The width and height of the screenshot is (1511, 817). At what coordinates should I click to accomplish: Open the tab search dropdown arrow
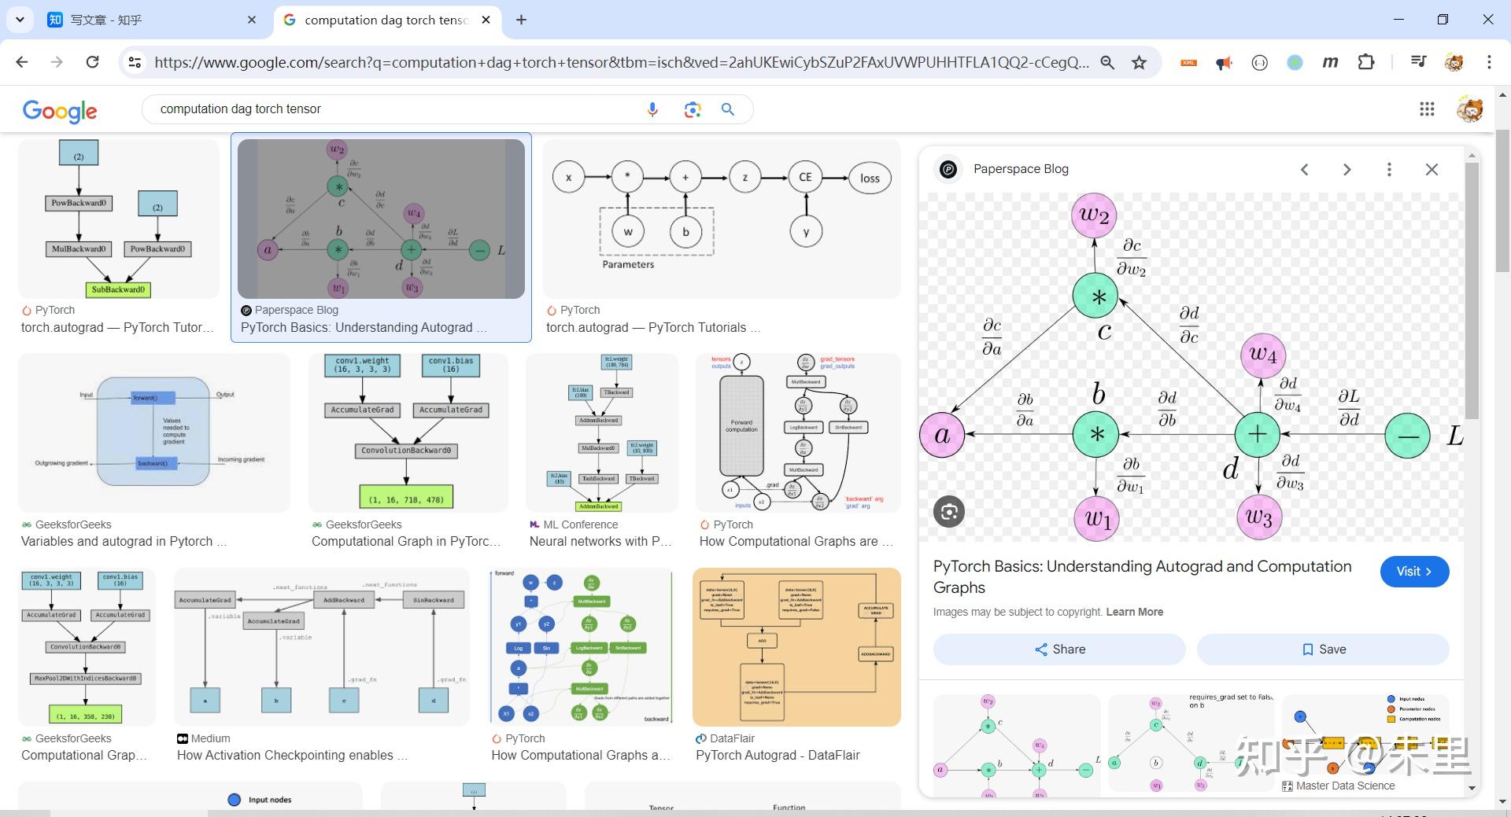[x=20, y=20]
